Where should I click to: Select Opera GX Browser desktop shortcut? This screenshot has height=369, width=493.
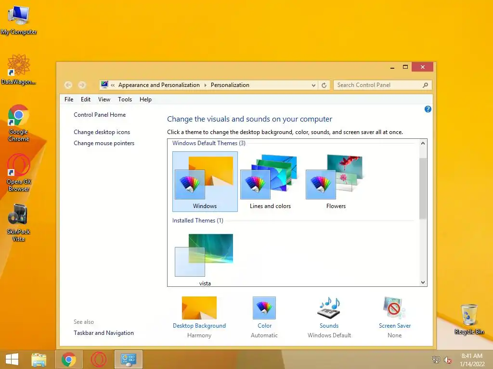tap(19, 172)
